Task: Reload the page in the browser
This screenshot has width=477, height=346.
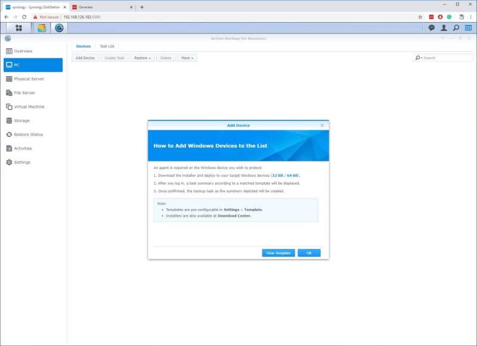Action: click(x=24, y=17)
